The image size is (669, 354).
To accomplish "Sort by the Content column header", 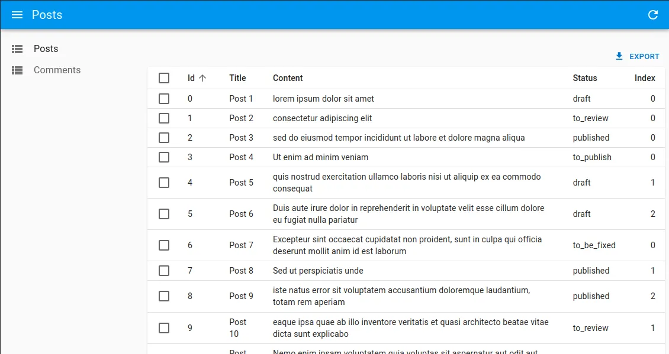I will pyautogui.click(x=288, y=78).
